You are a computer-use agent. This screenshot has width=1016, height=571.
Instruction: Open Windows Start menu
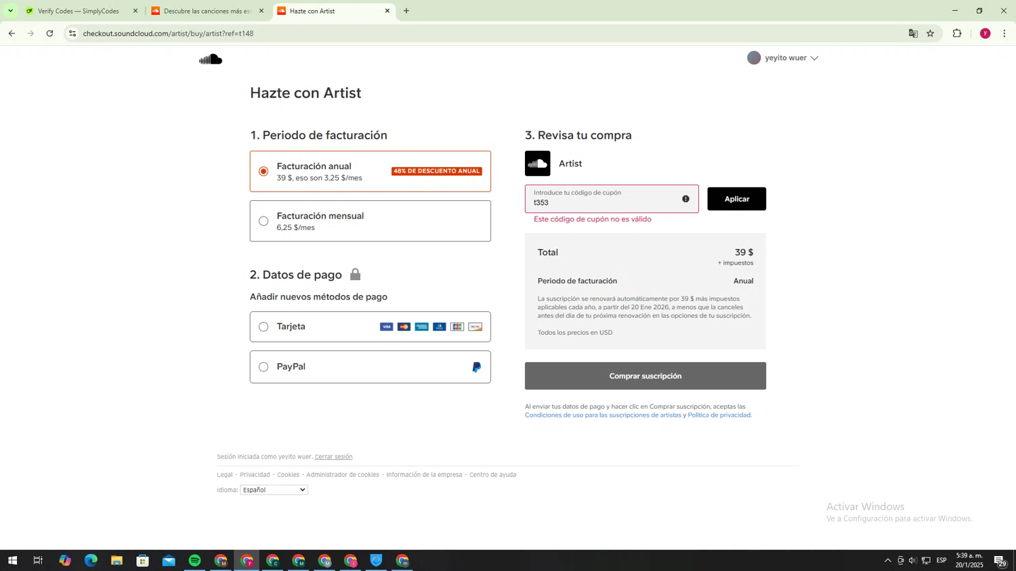pos(12,560)
